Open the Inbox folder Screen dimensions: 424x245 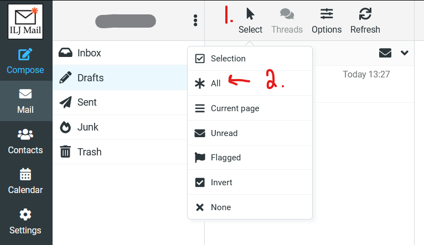[89, 53]
